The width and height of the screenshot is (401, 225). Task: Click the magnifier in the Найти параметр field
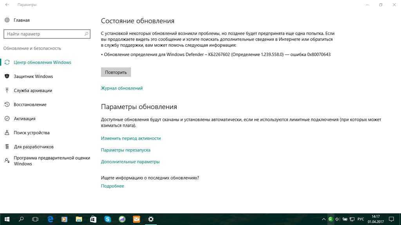point(86,34)
